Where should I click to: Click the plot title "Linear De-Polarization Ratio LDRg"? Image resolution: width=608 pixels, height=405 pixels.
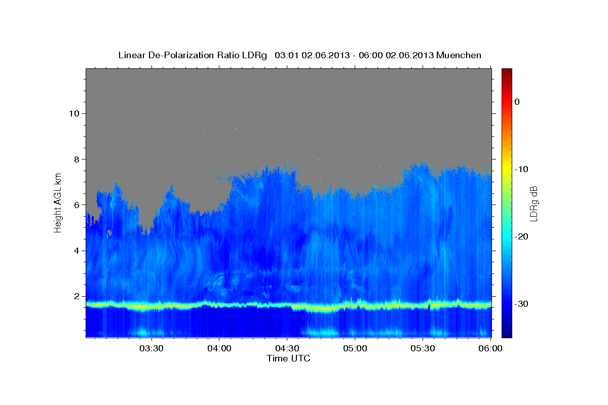(193, 55)
